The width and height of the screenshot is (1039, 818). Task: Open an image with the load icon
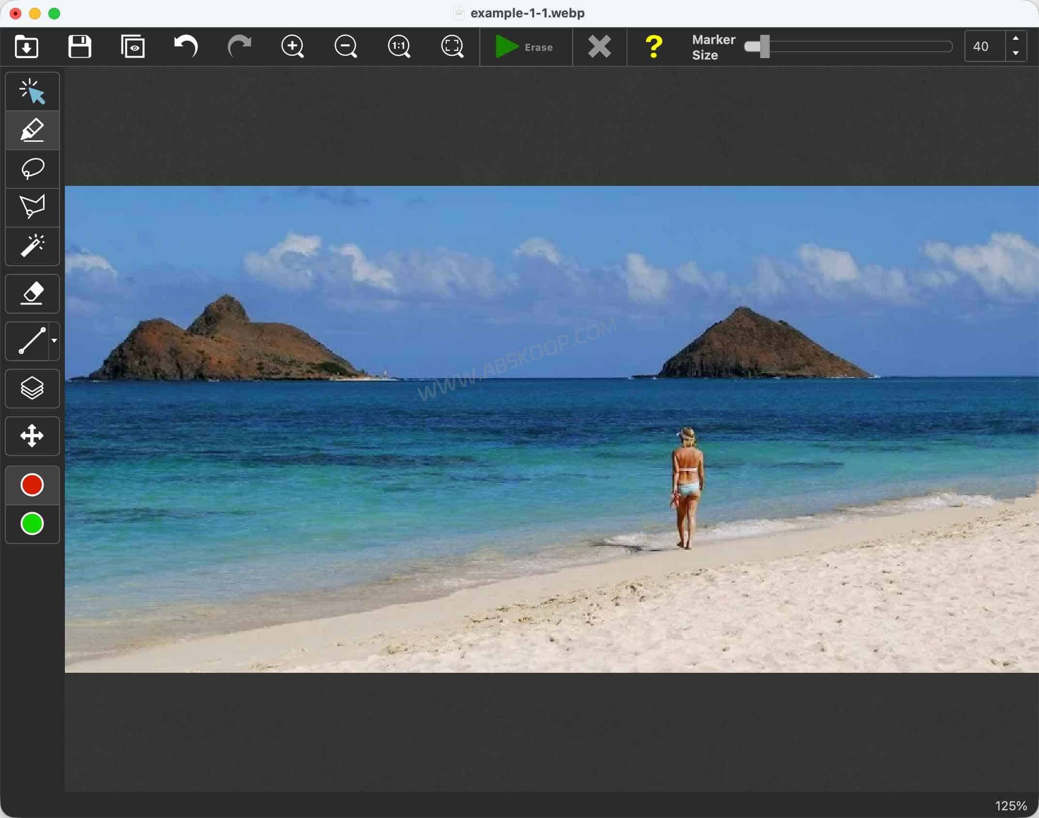point(27,47)
